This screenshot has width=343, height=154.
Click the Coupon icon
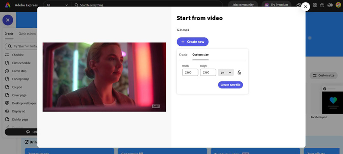[7, 87]
